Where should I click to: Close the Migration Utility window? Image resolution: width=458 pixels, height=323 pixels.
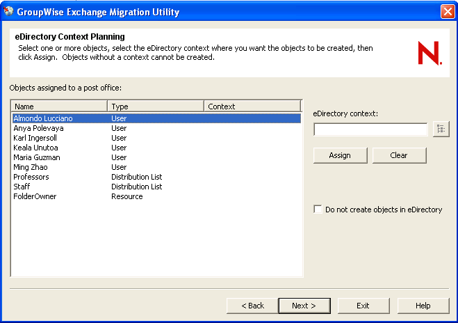pos(448,12)
